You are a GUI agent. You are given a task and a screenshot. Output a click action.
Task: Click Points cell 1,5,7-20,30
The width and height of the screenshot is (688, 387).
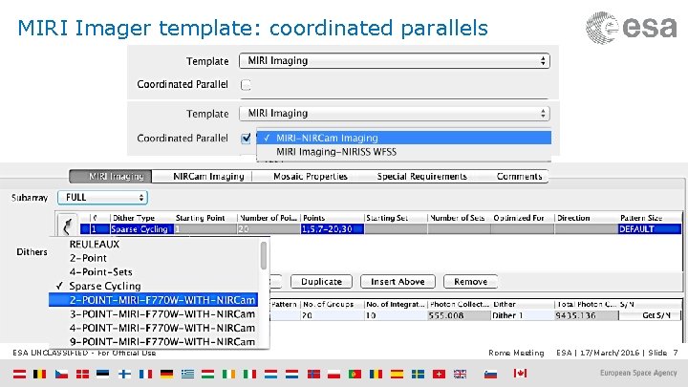point(333,229)
